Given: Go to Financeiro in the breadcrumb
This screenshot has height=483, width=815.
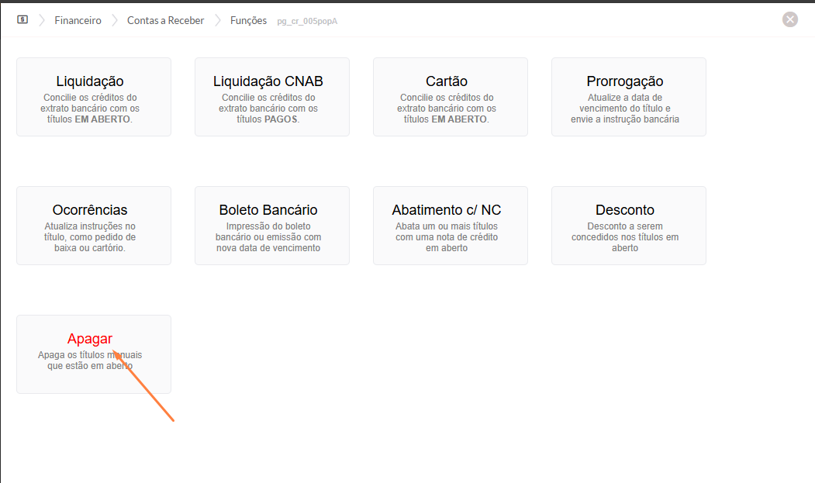Looking at the screenshot, I should pos(78,21).
